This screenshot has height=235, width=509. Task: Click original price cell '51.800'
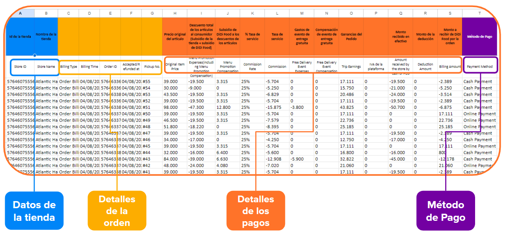175,127
